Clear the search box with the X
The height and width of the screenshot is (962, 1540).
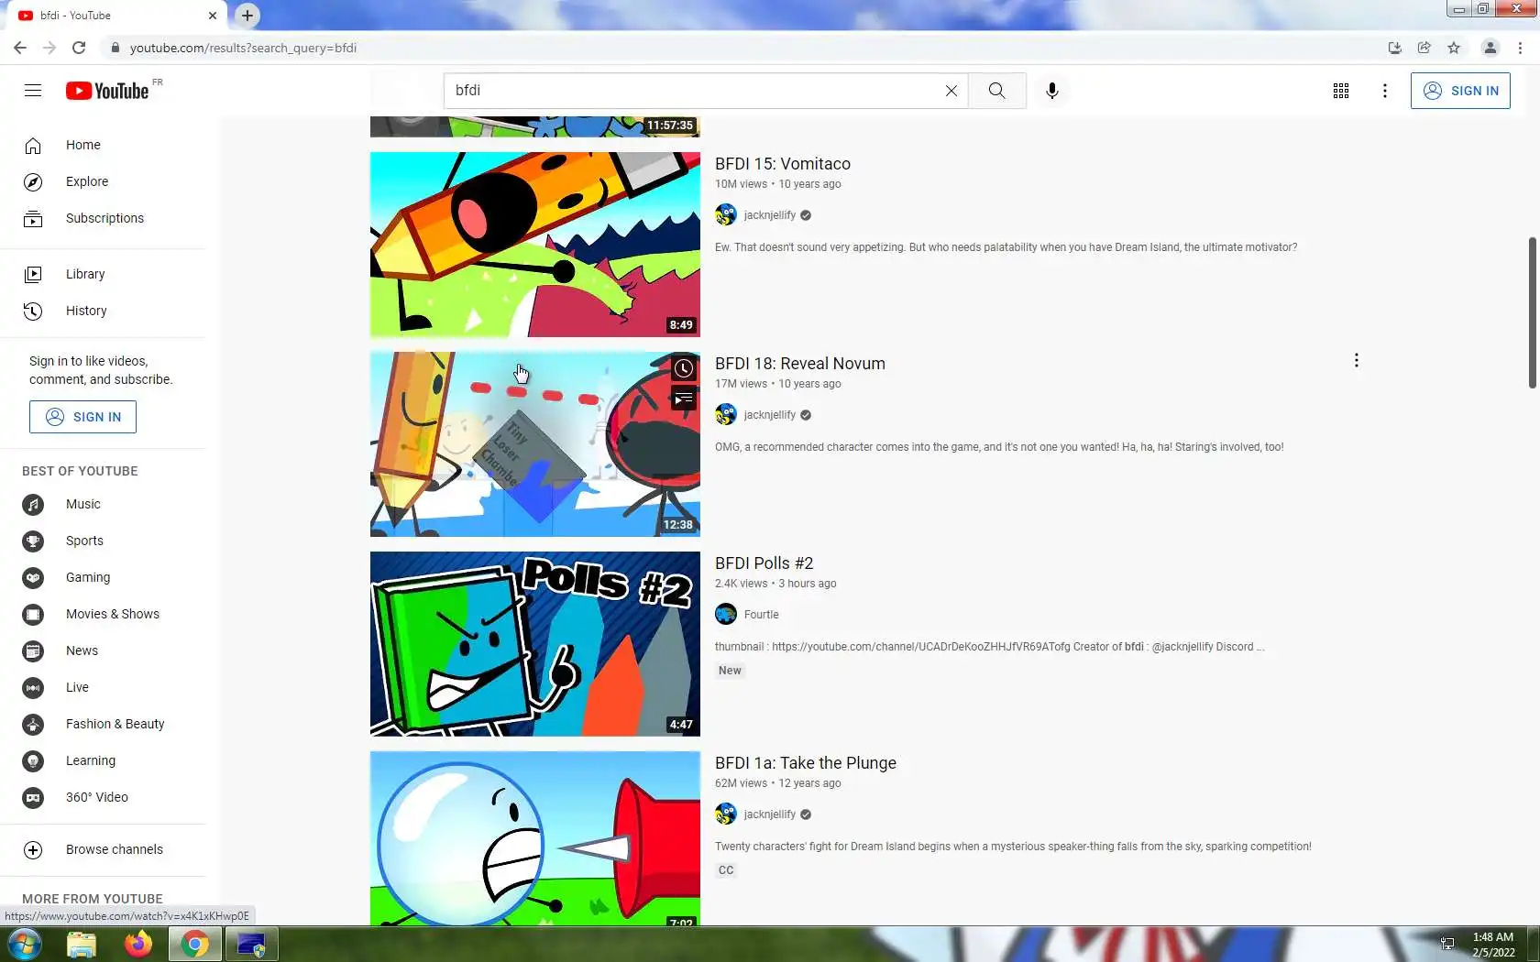pyautogui.click(x=951, y=91)
